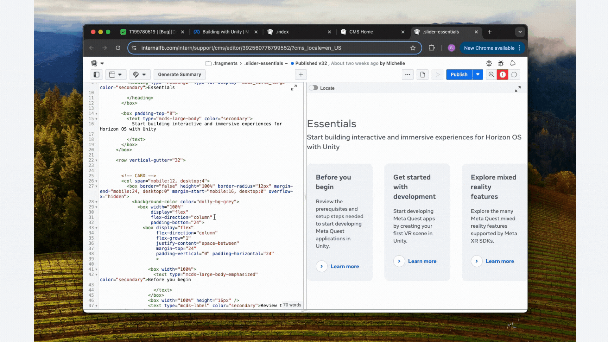Open the notifications bell icon

[x=513, y=63]
